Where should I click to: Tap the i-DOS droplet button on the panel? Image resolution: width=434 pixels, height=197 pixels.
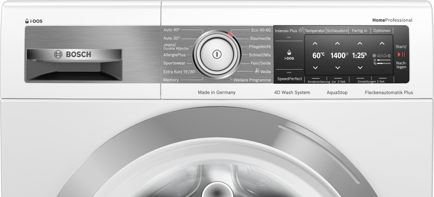click(x=289, y=54)
